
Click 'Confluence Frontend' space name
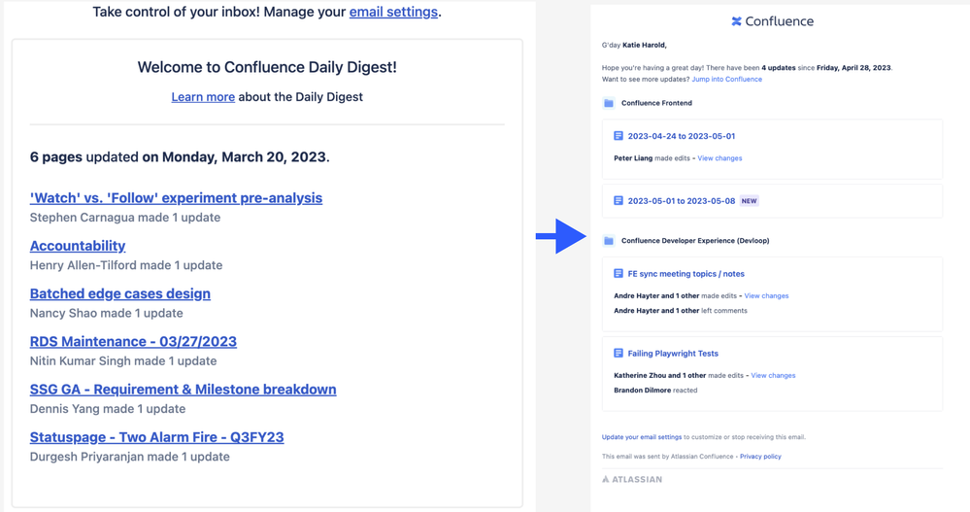coord(656,103)
